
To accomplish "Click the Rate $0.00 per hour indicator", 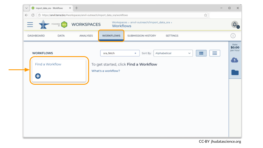I will coord(235,47).
